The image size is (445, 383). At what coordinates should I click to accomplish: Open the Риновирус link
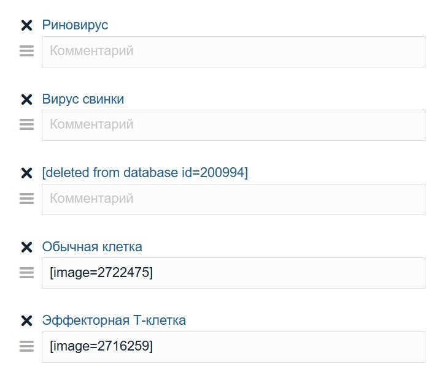click(75, 25)
